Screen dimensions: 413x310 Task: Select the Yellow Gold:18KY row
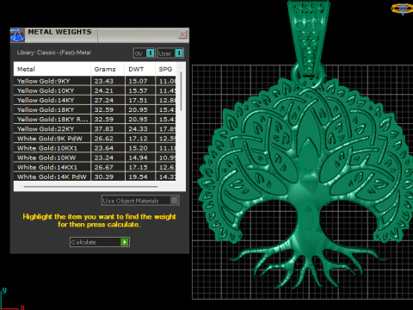pos(95,109)
